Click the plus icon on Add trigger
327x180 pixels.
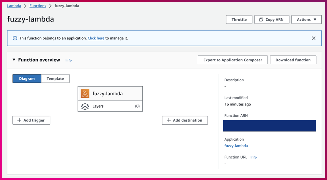(x=19, y=120)
